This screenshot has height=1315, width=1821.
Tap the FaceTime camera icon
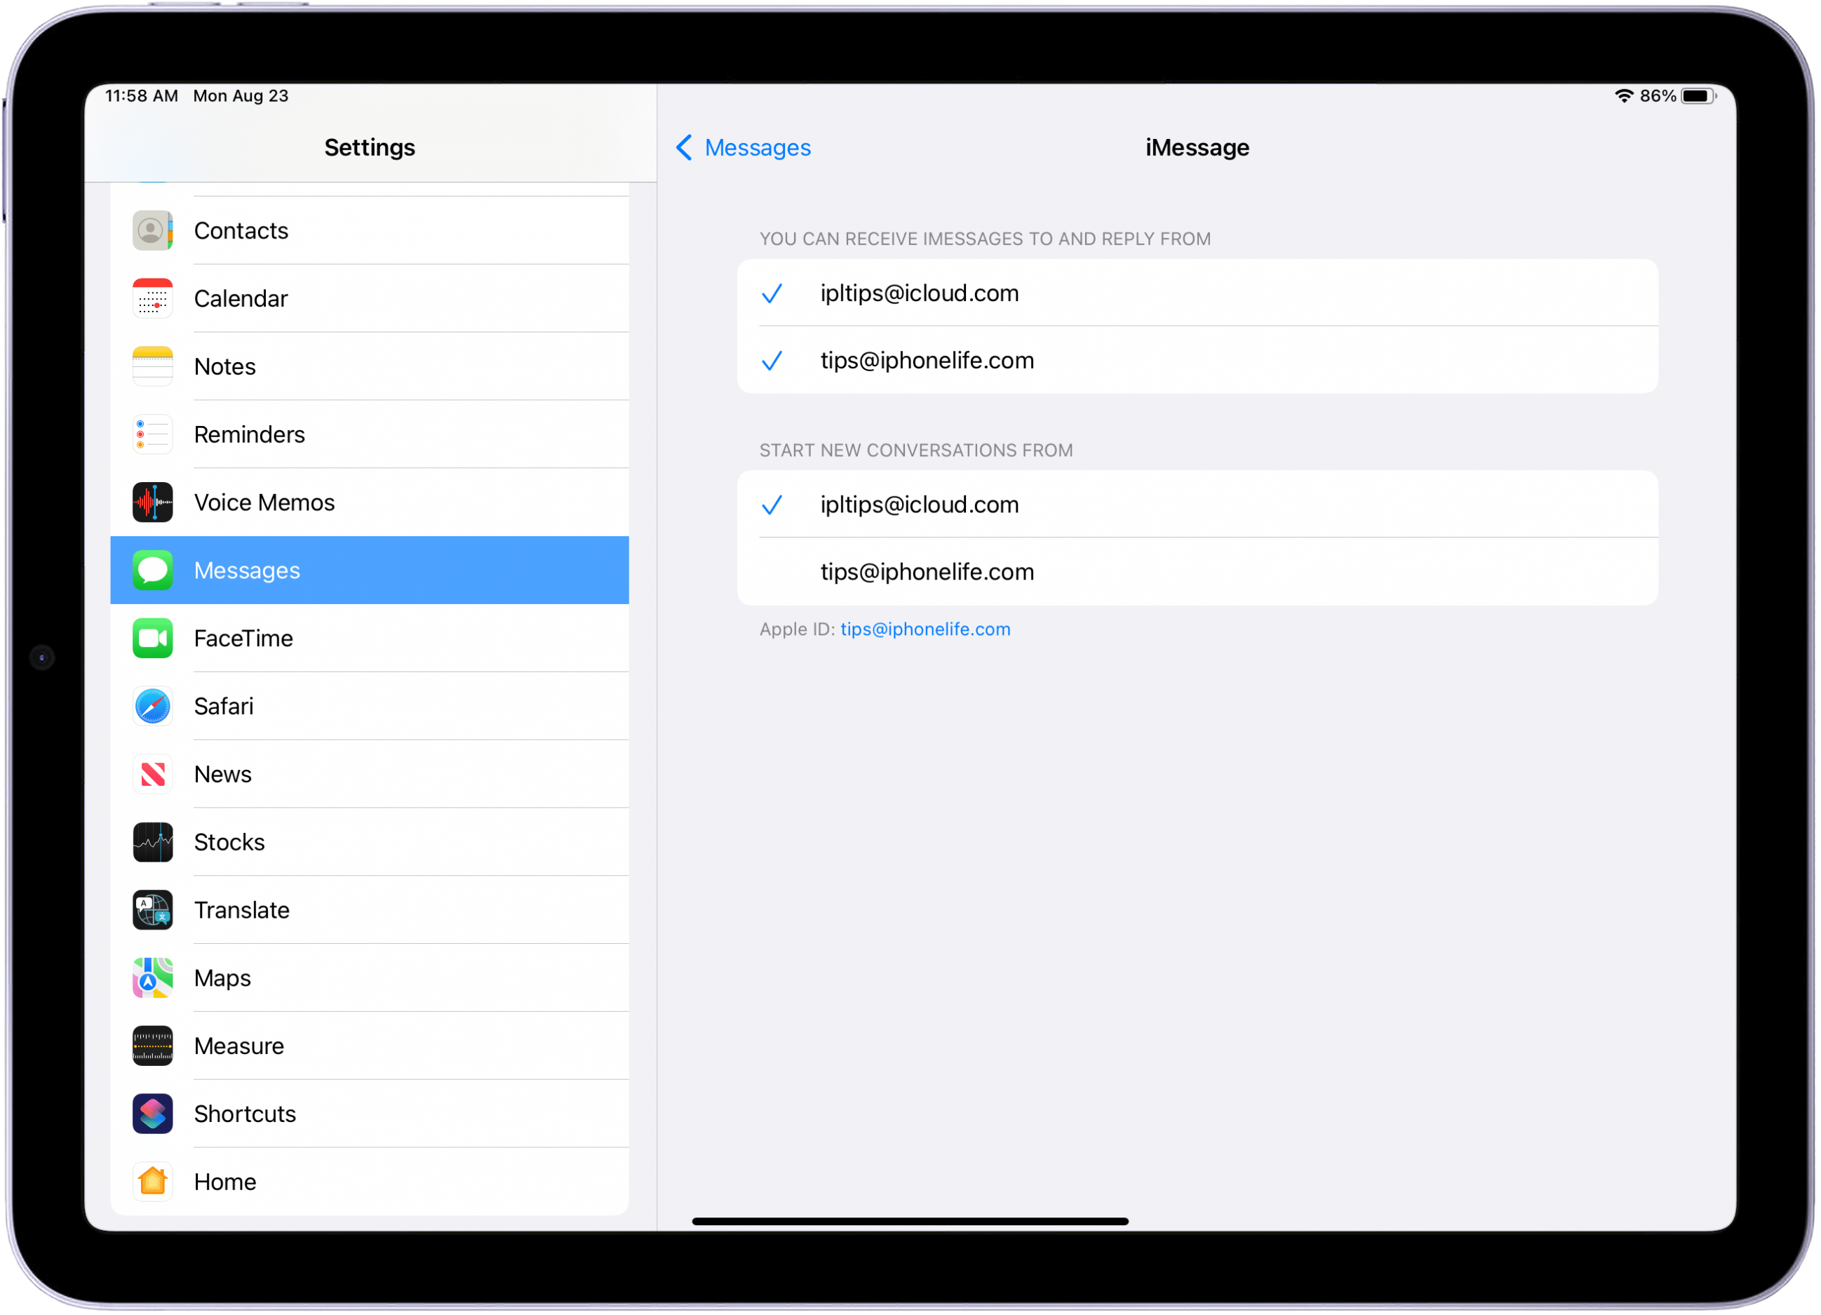[x=152, y=639]
